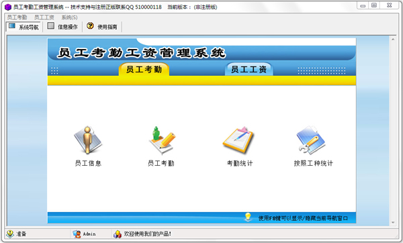Image resolution: width=403 pixels, height=243 pixels.
Task: Click the 考勤统计 label text
Action: pos(240,163)
